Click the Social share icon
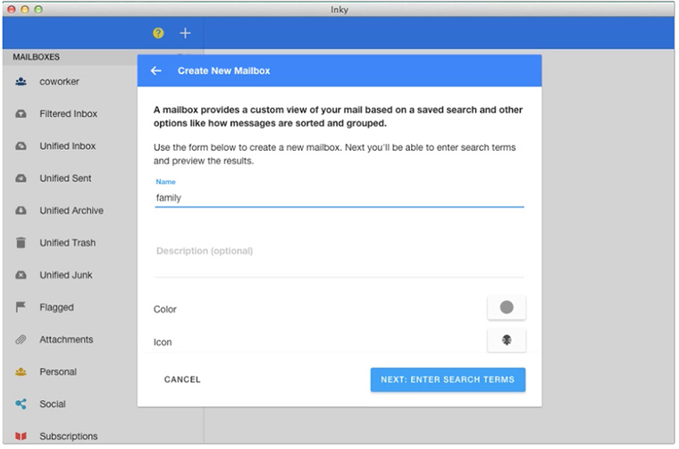Image resolution: width=679 pixels, height=449 pixels. point(21,404)
